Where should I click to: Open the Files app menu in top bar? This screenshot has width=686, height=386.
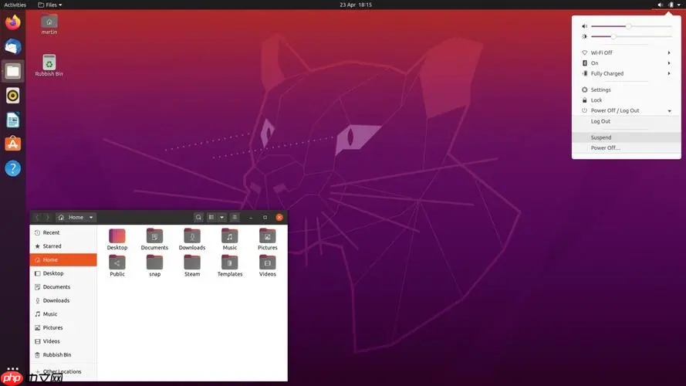(x=49, y=5)
